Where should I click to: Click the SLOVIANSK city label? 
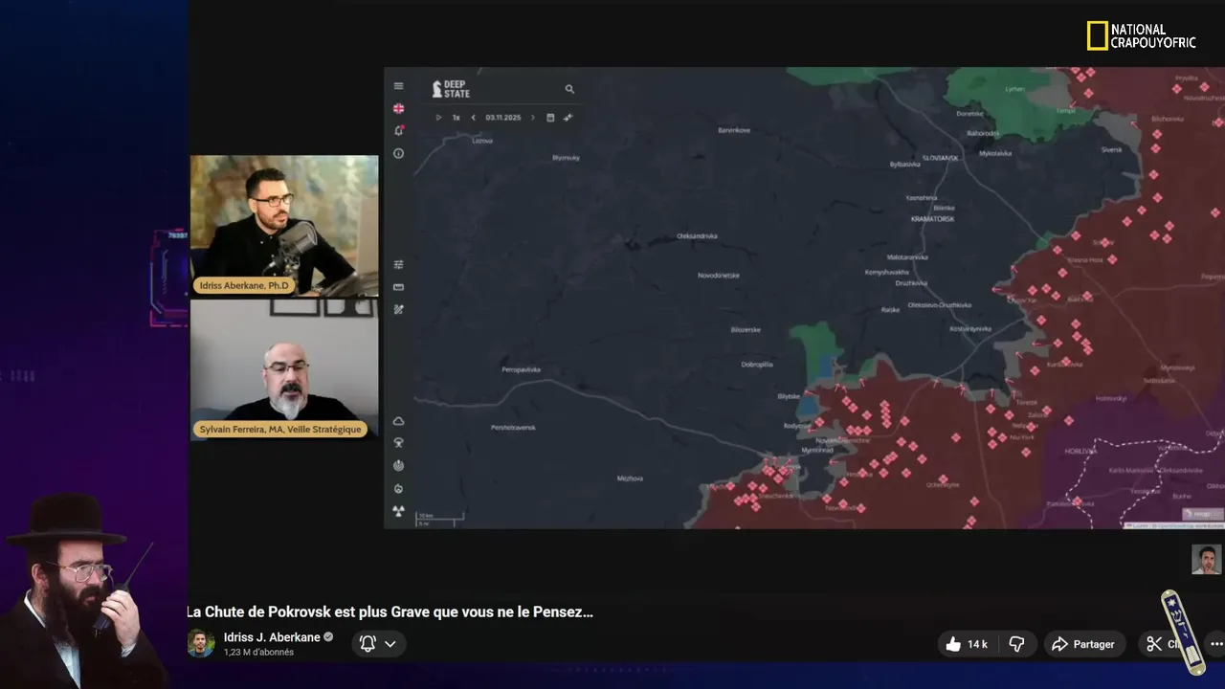coord(940,158)
